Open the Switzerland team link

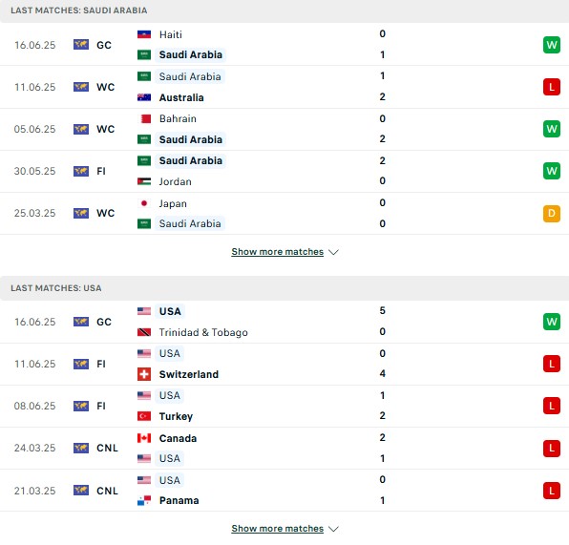pyautogui.click(x=189, y=374)
